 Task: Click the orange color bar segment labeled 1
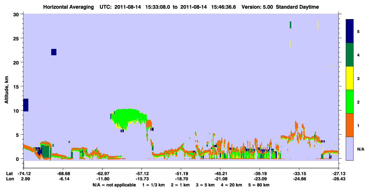click(x=350, y=125)
